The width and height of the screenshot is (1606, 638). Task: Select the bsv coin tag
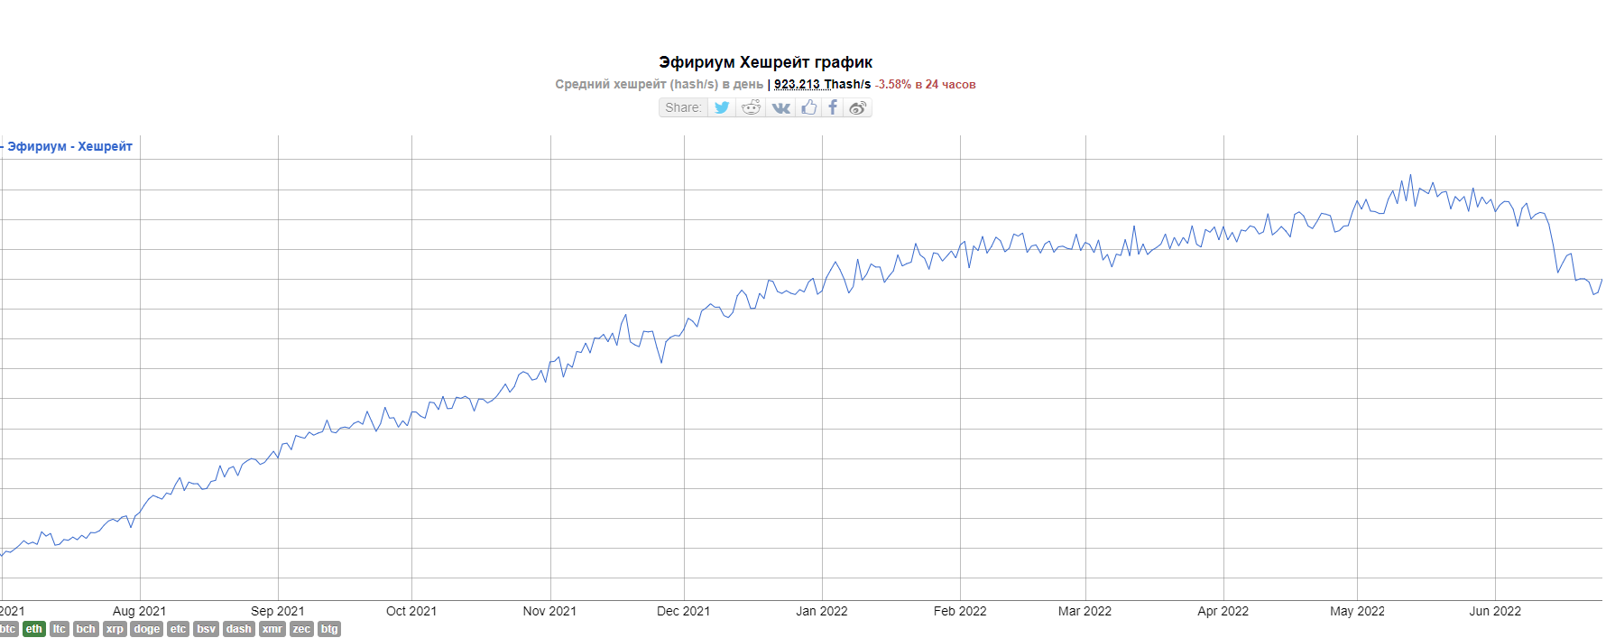point(207,629)
